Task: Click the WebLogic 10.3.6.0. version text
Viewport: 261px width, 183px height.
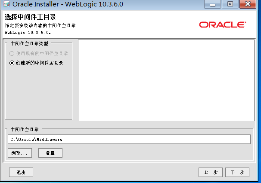Action: point(28,33)
